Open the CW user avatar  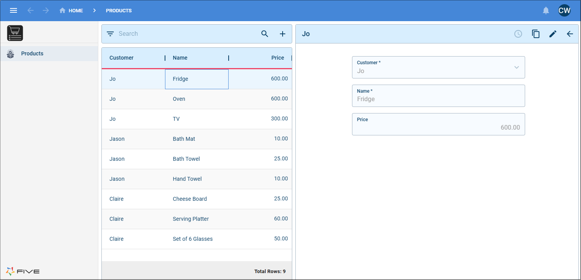pos(564,10)
